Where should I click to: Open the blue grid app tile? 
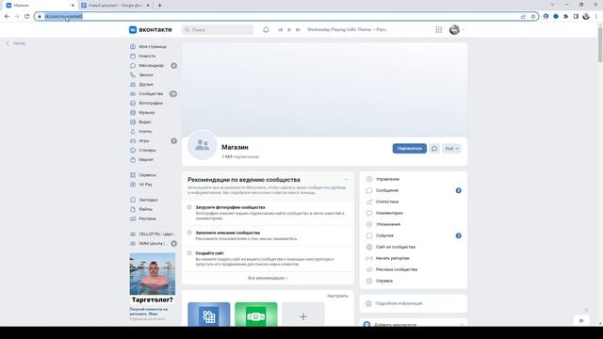click(x=209, y=315)
